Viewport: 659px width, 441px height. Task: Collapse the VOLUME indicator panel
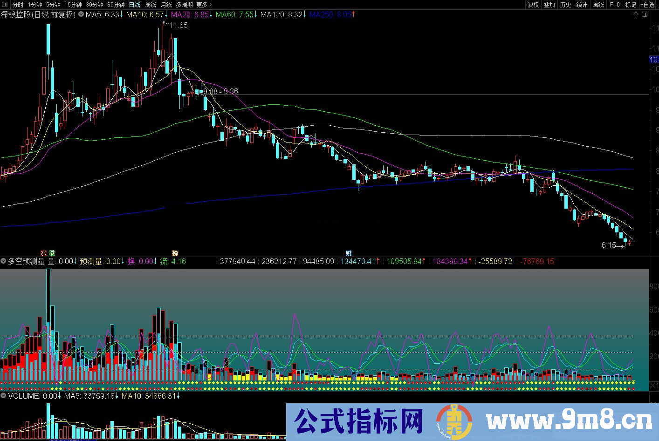(3, 395)
